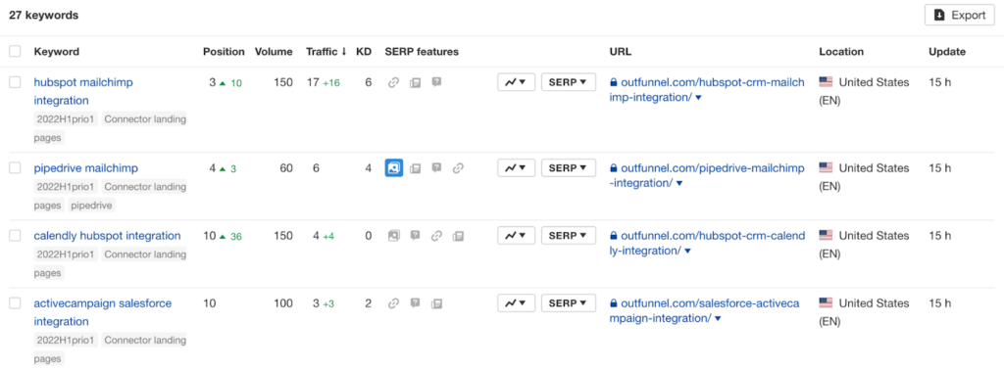
Task: Click volume 100 in activecampaign salesforce row
Action: pyautogui.click(x=283, y=303)
